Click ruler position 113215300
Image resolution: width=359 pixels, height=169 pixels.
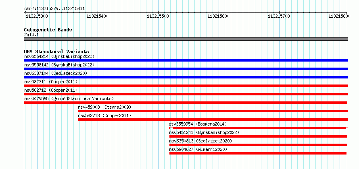(37, 16)
